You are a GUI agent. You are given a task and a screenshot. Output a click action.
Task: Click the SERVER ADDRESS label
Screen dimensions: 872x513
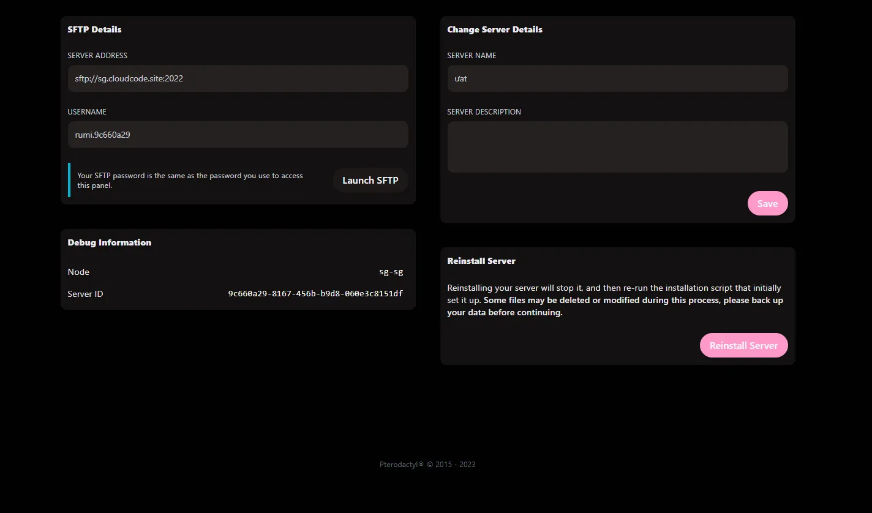pos(97,55)
